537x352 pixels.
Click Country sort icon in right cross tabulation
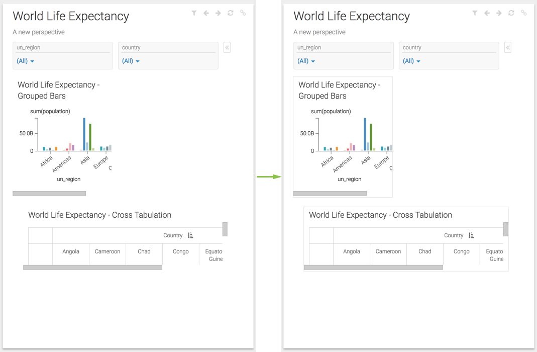tap(471, 235)
